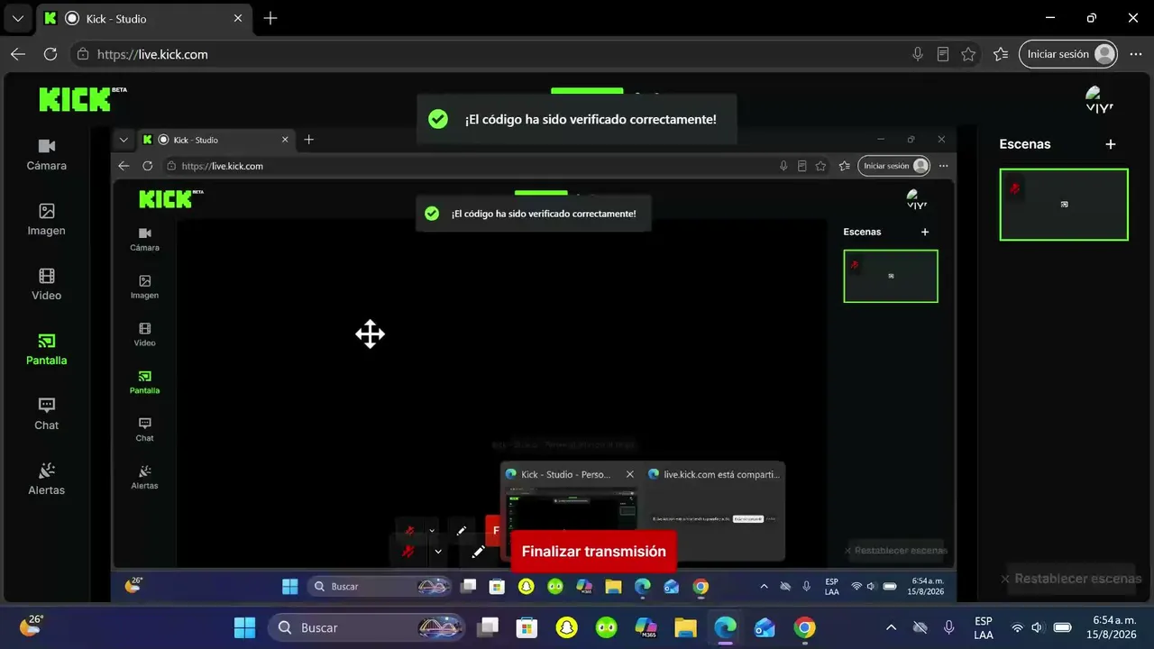Open the ESP LAA input language switcher
The width and height of the screenshot is (1154, 649).
[x=984, y=627]
